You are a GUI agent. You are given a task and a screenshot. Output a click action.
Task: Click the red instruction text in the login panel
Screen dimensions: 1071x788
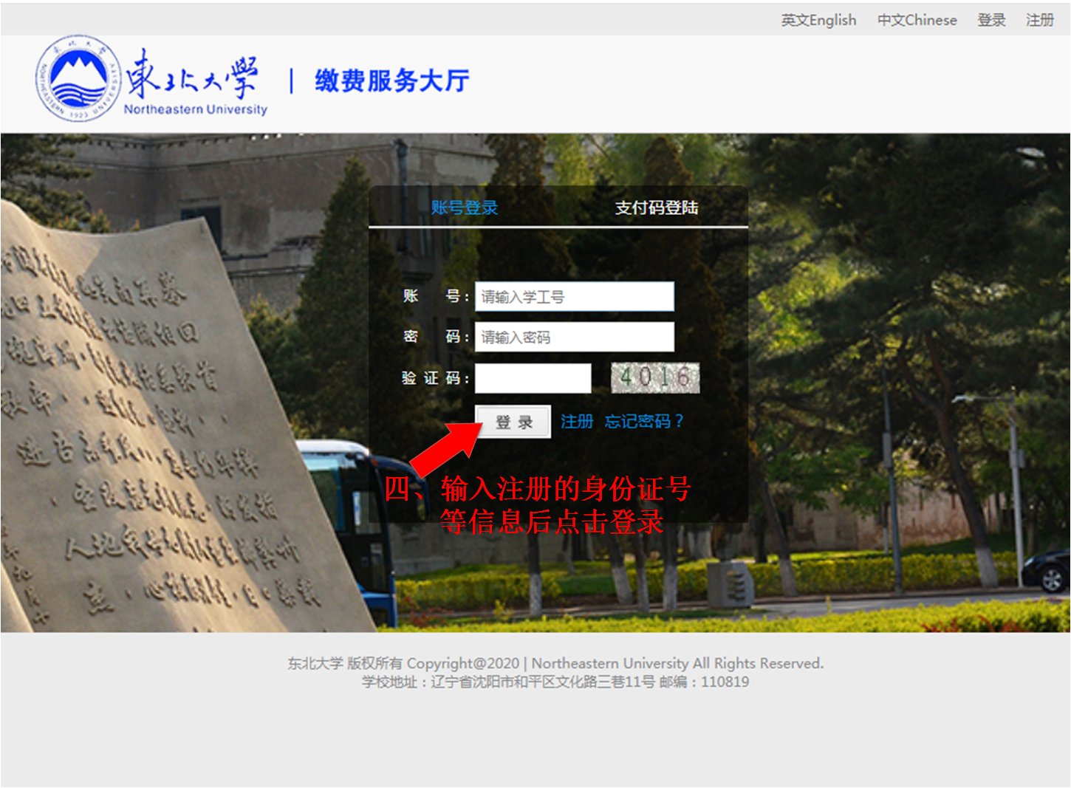coord(539,505)
